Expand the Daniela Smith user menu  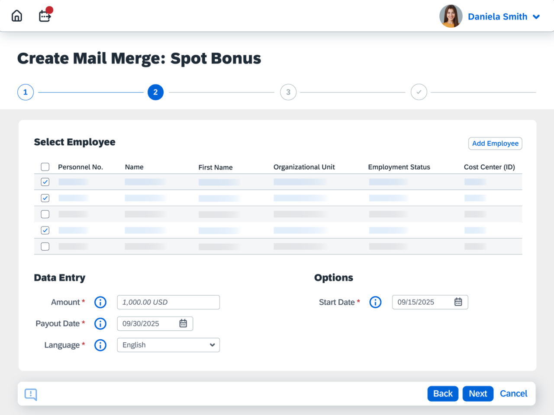tap(536, 17)
